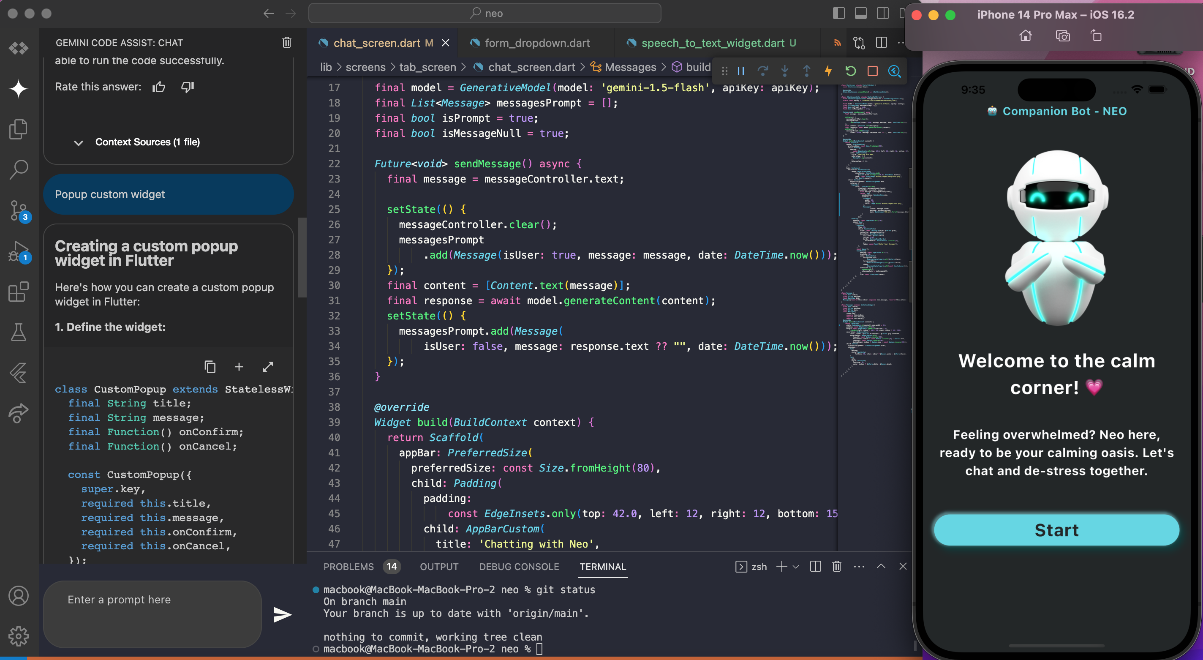Click the Enter a prompt here field
This screenshot has height=660, width=1203.
pyautogui.click(x=152, y=613)
